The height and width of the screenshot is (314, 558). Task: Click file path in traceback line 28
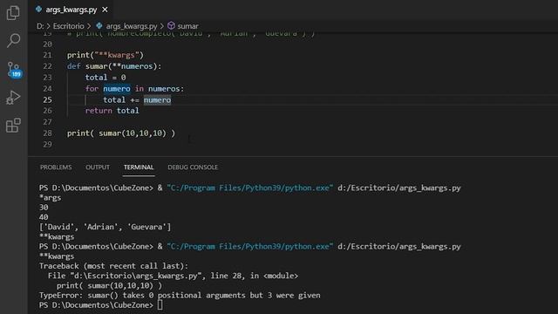(x=136, y=276)
